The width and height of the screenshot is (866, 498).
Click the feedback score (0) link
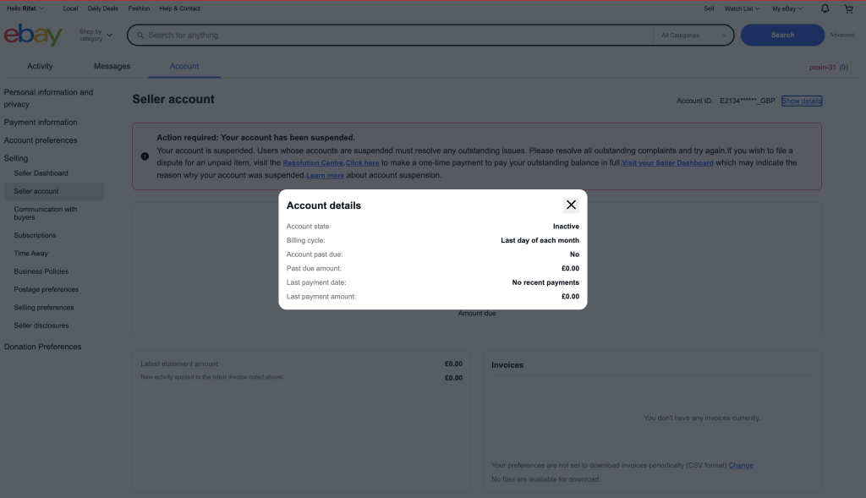click(843, 68)
